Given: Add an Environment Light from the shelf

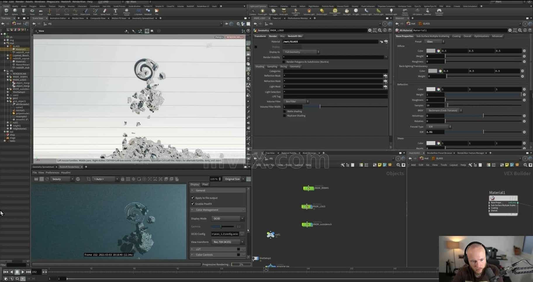Looking at the screenshot, I should [335, 12].
